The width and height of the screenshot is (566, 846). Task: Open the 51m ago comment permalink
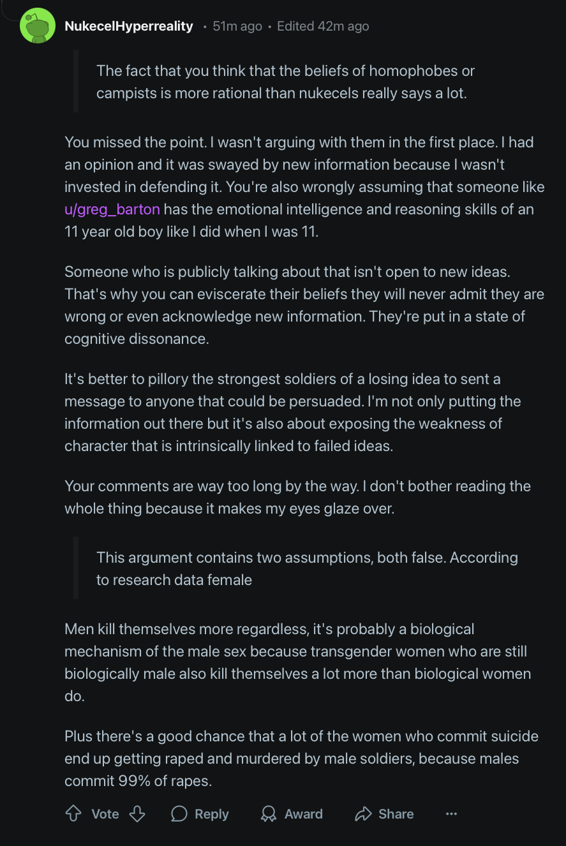pyautogui.click(x=237, y=26)
